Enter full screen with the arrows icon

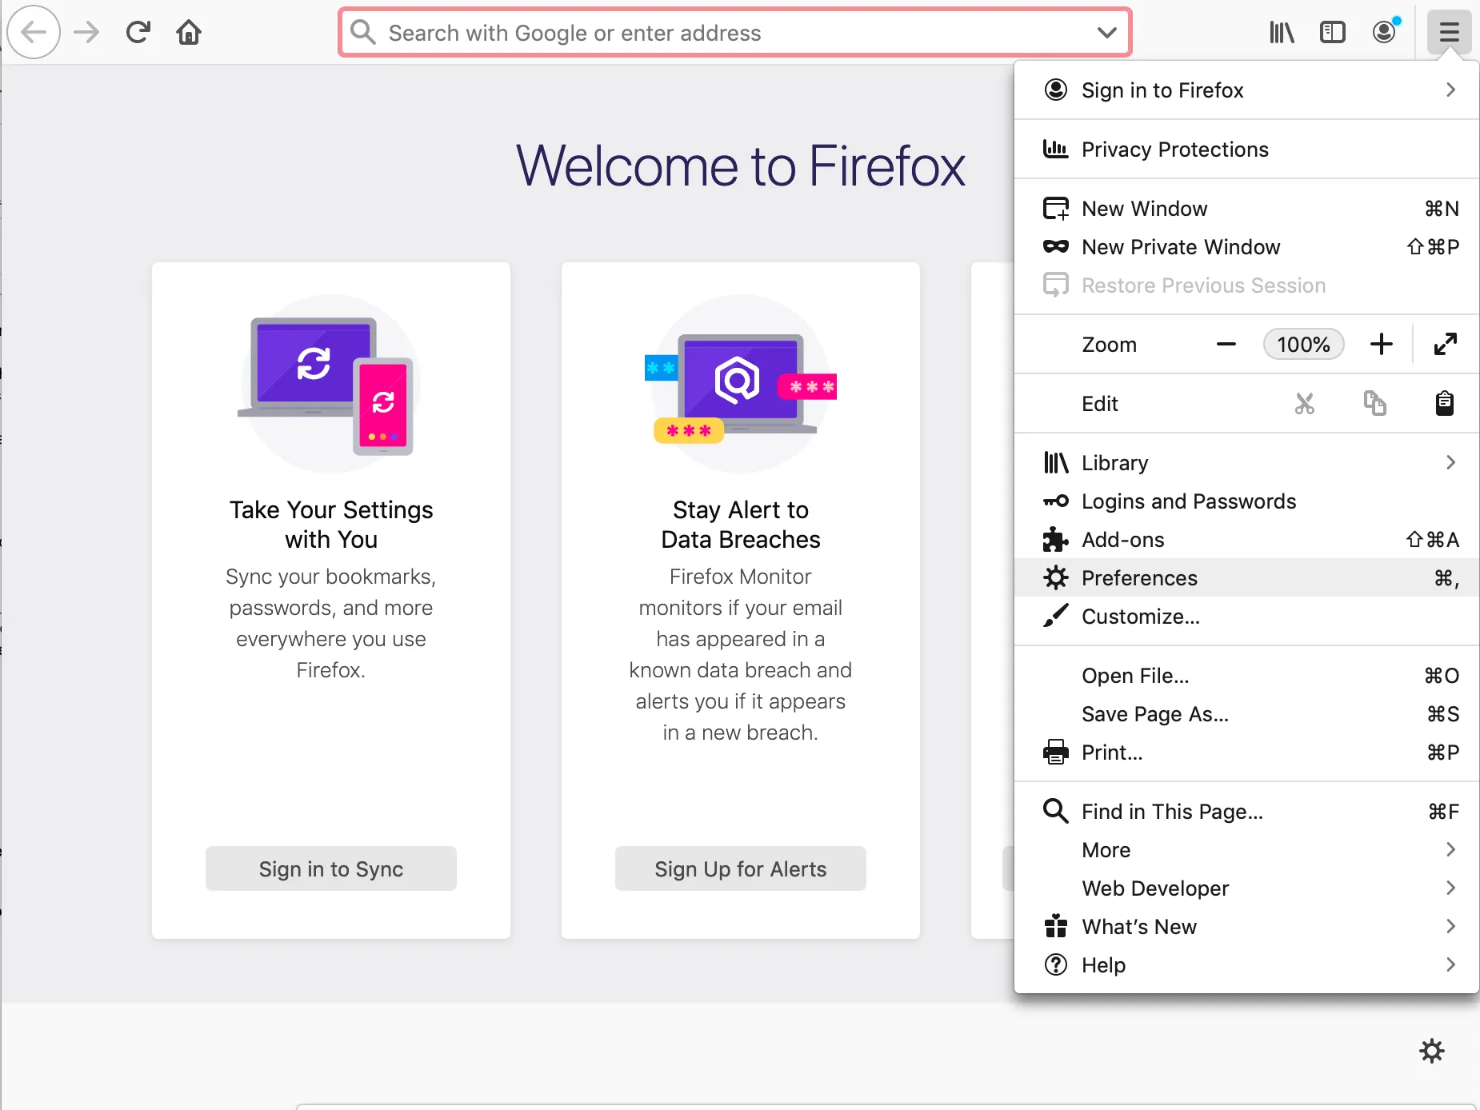point(1446,345)
